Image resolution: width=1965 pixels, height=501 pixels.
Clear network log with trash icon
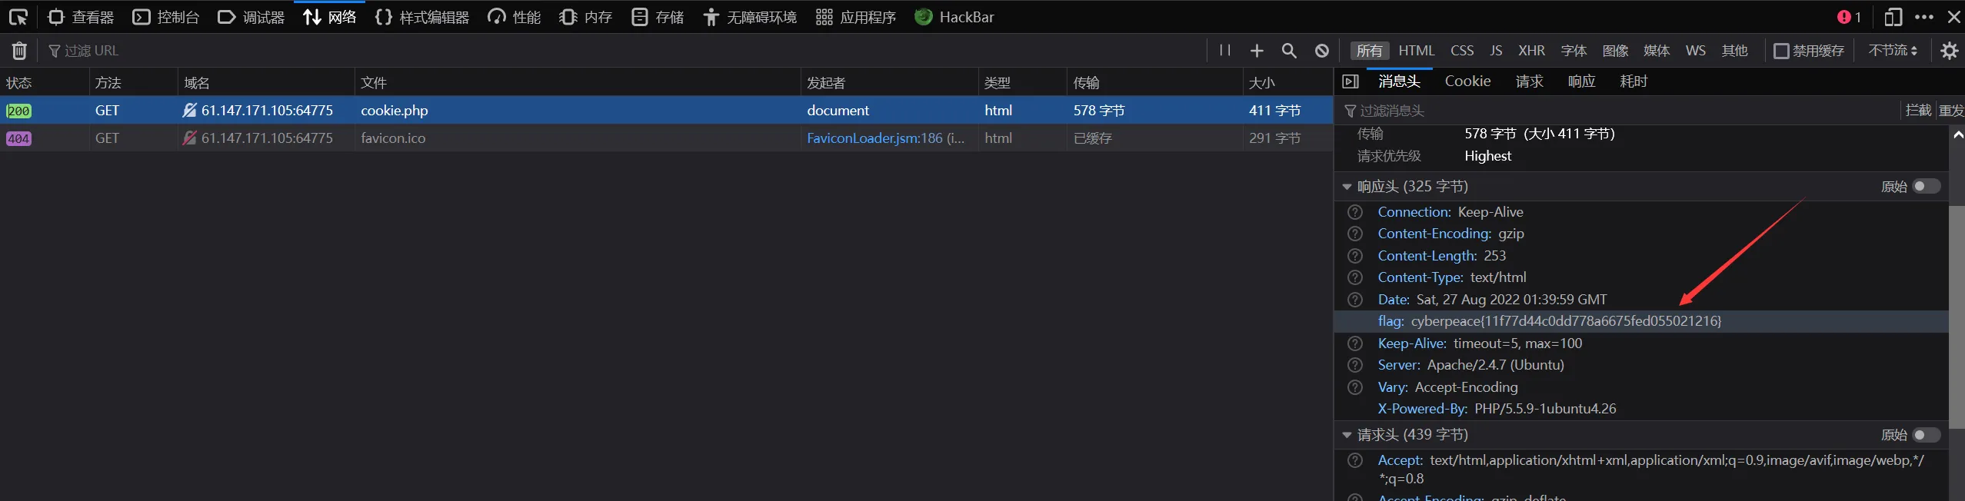[19, 51]
